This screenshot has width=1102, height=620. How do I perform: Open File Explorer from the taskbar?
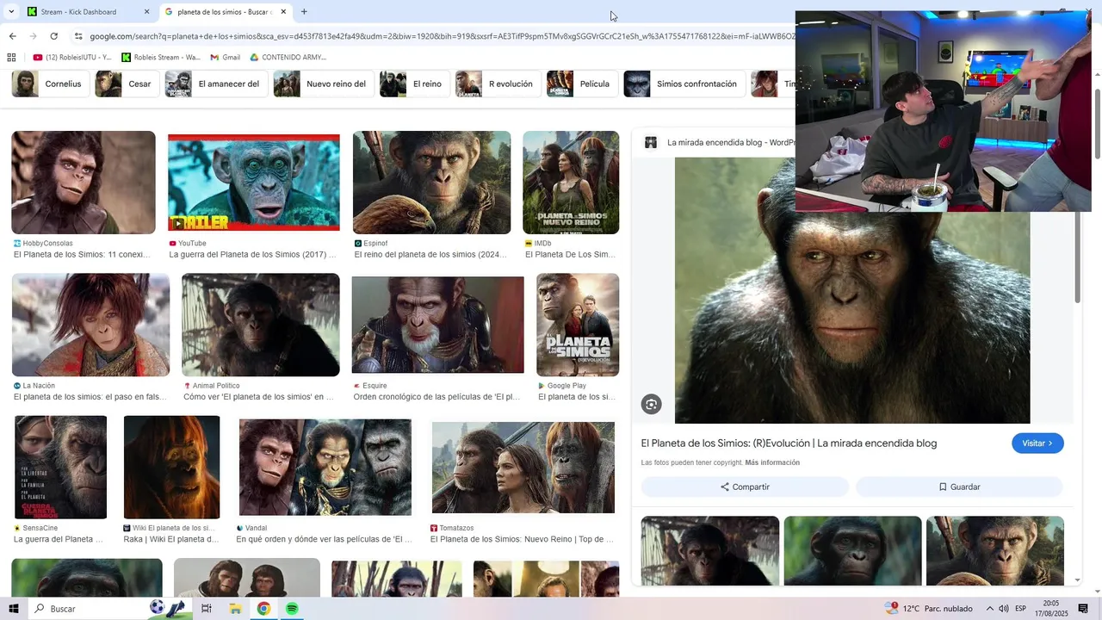click(235, 609)
